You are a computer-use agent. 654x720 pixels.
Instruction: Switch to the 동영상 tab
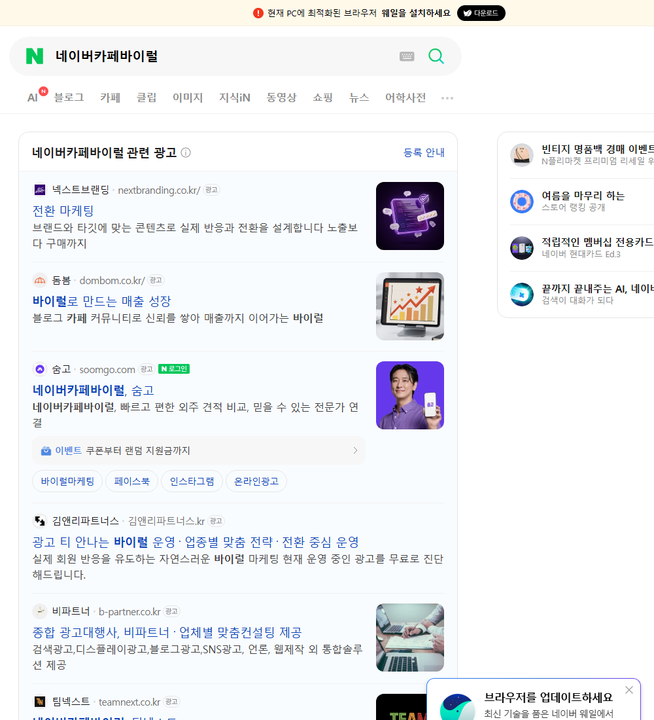(281, 98)
